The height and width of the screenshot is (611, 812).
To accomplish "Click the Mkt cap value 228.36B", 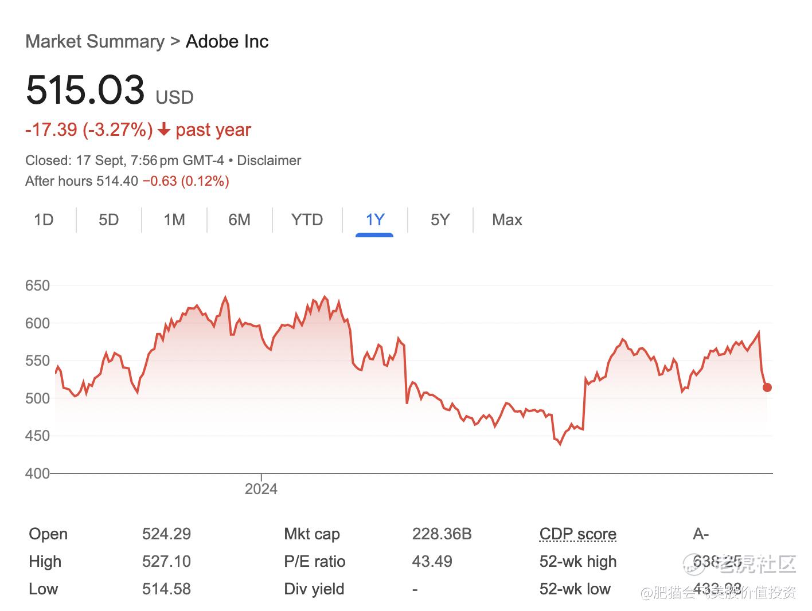I will [442, 534].
